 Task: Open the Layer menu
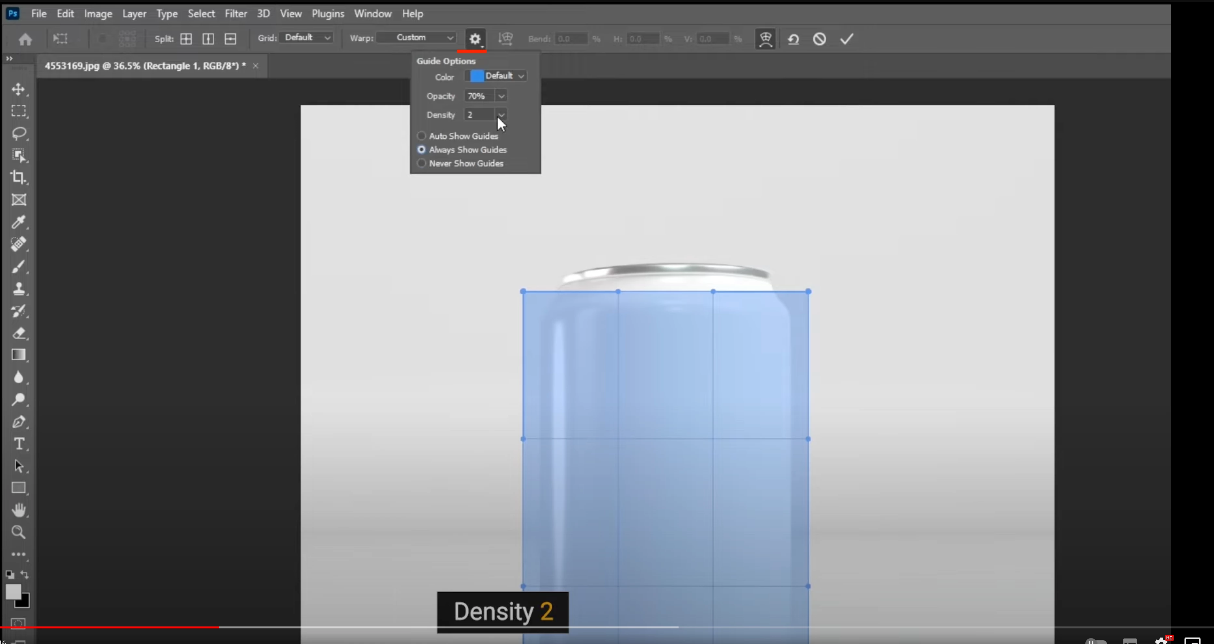pos(134,14)
